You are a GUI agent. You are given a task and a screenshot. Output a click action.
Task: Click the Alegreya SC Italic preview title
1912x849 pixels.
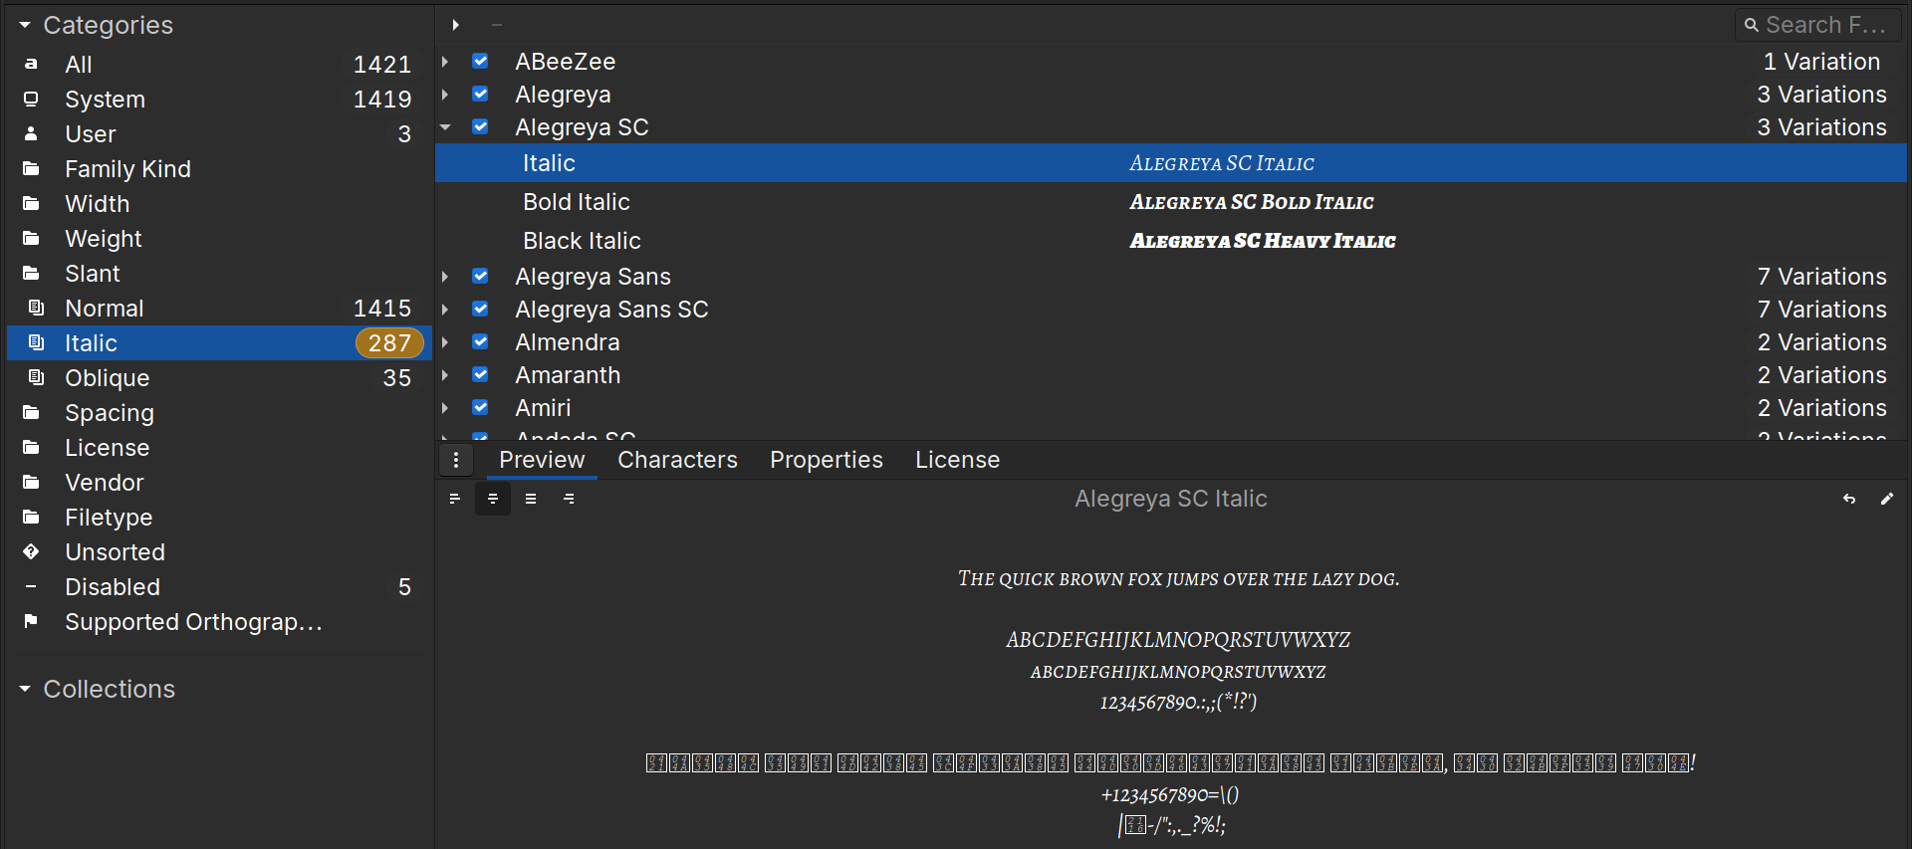(x=1170, y=499)
